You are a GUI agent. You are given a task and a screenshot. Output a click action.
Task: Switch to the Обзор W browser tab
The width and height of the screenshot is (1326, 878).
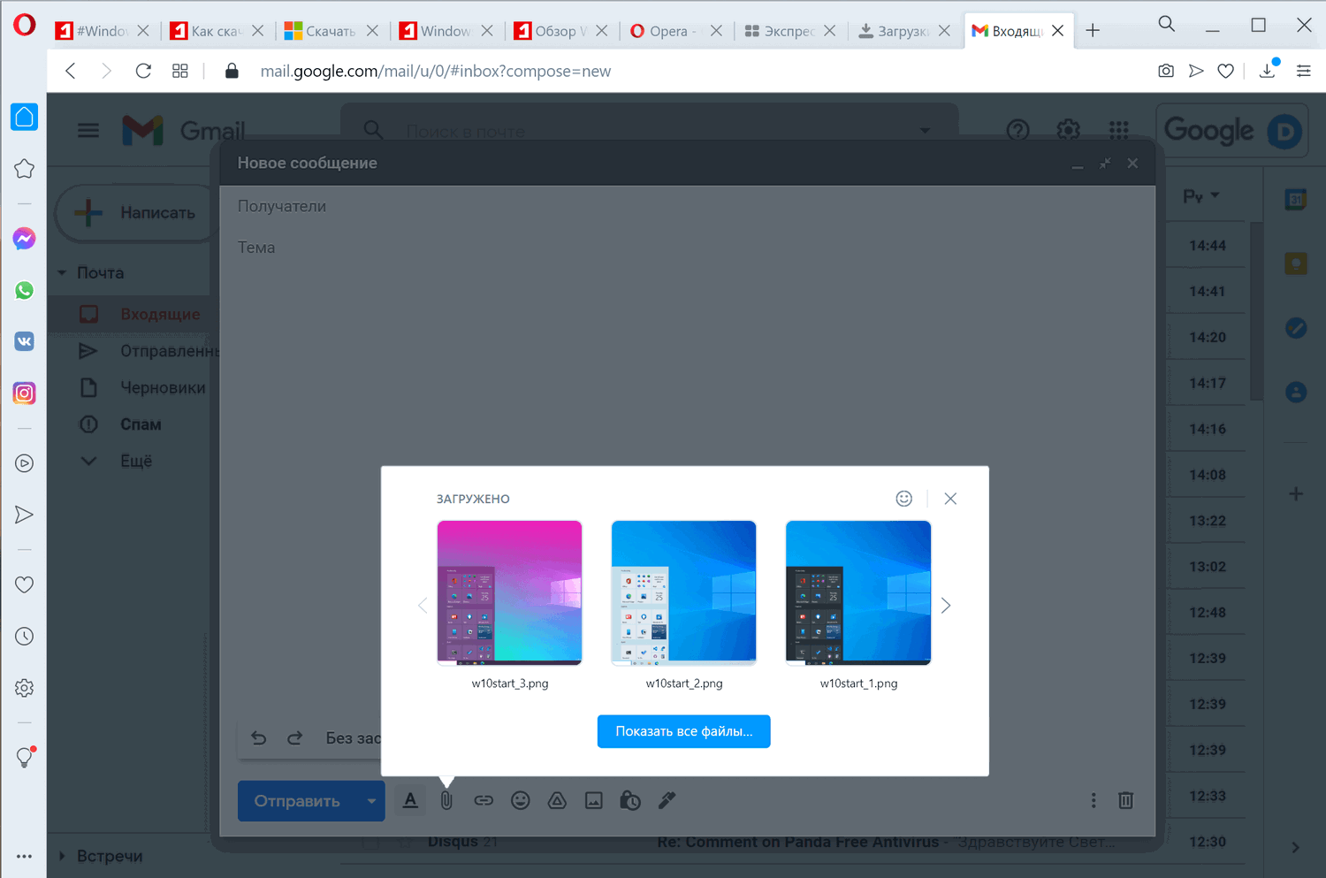pos(561,31)
